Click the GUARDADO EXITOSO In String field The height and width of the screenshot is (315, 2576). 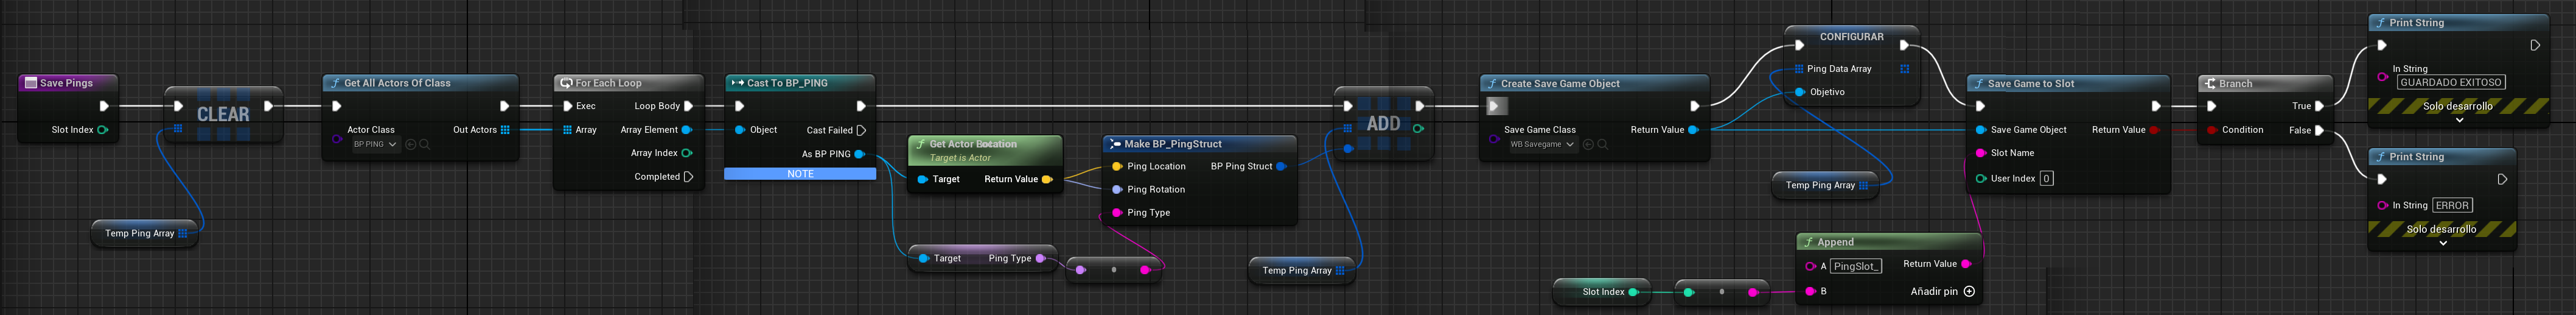point(2450,83)
